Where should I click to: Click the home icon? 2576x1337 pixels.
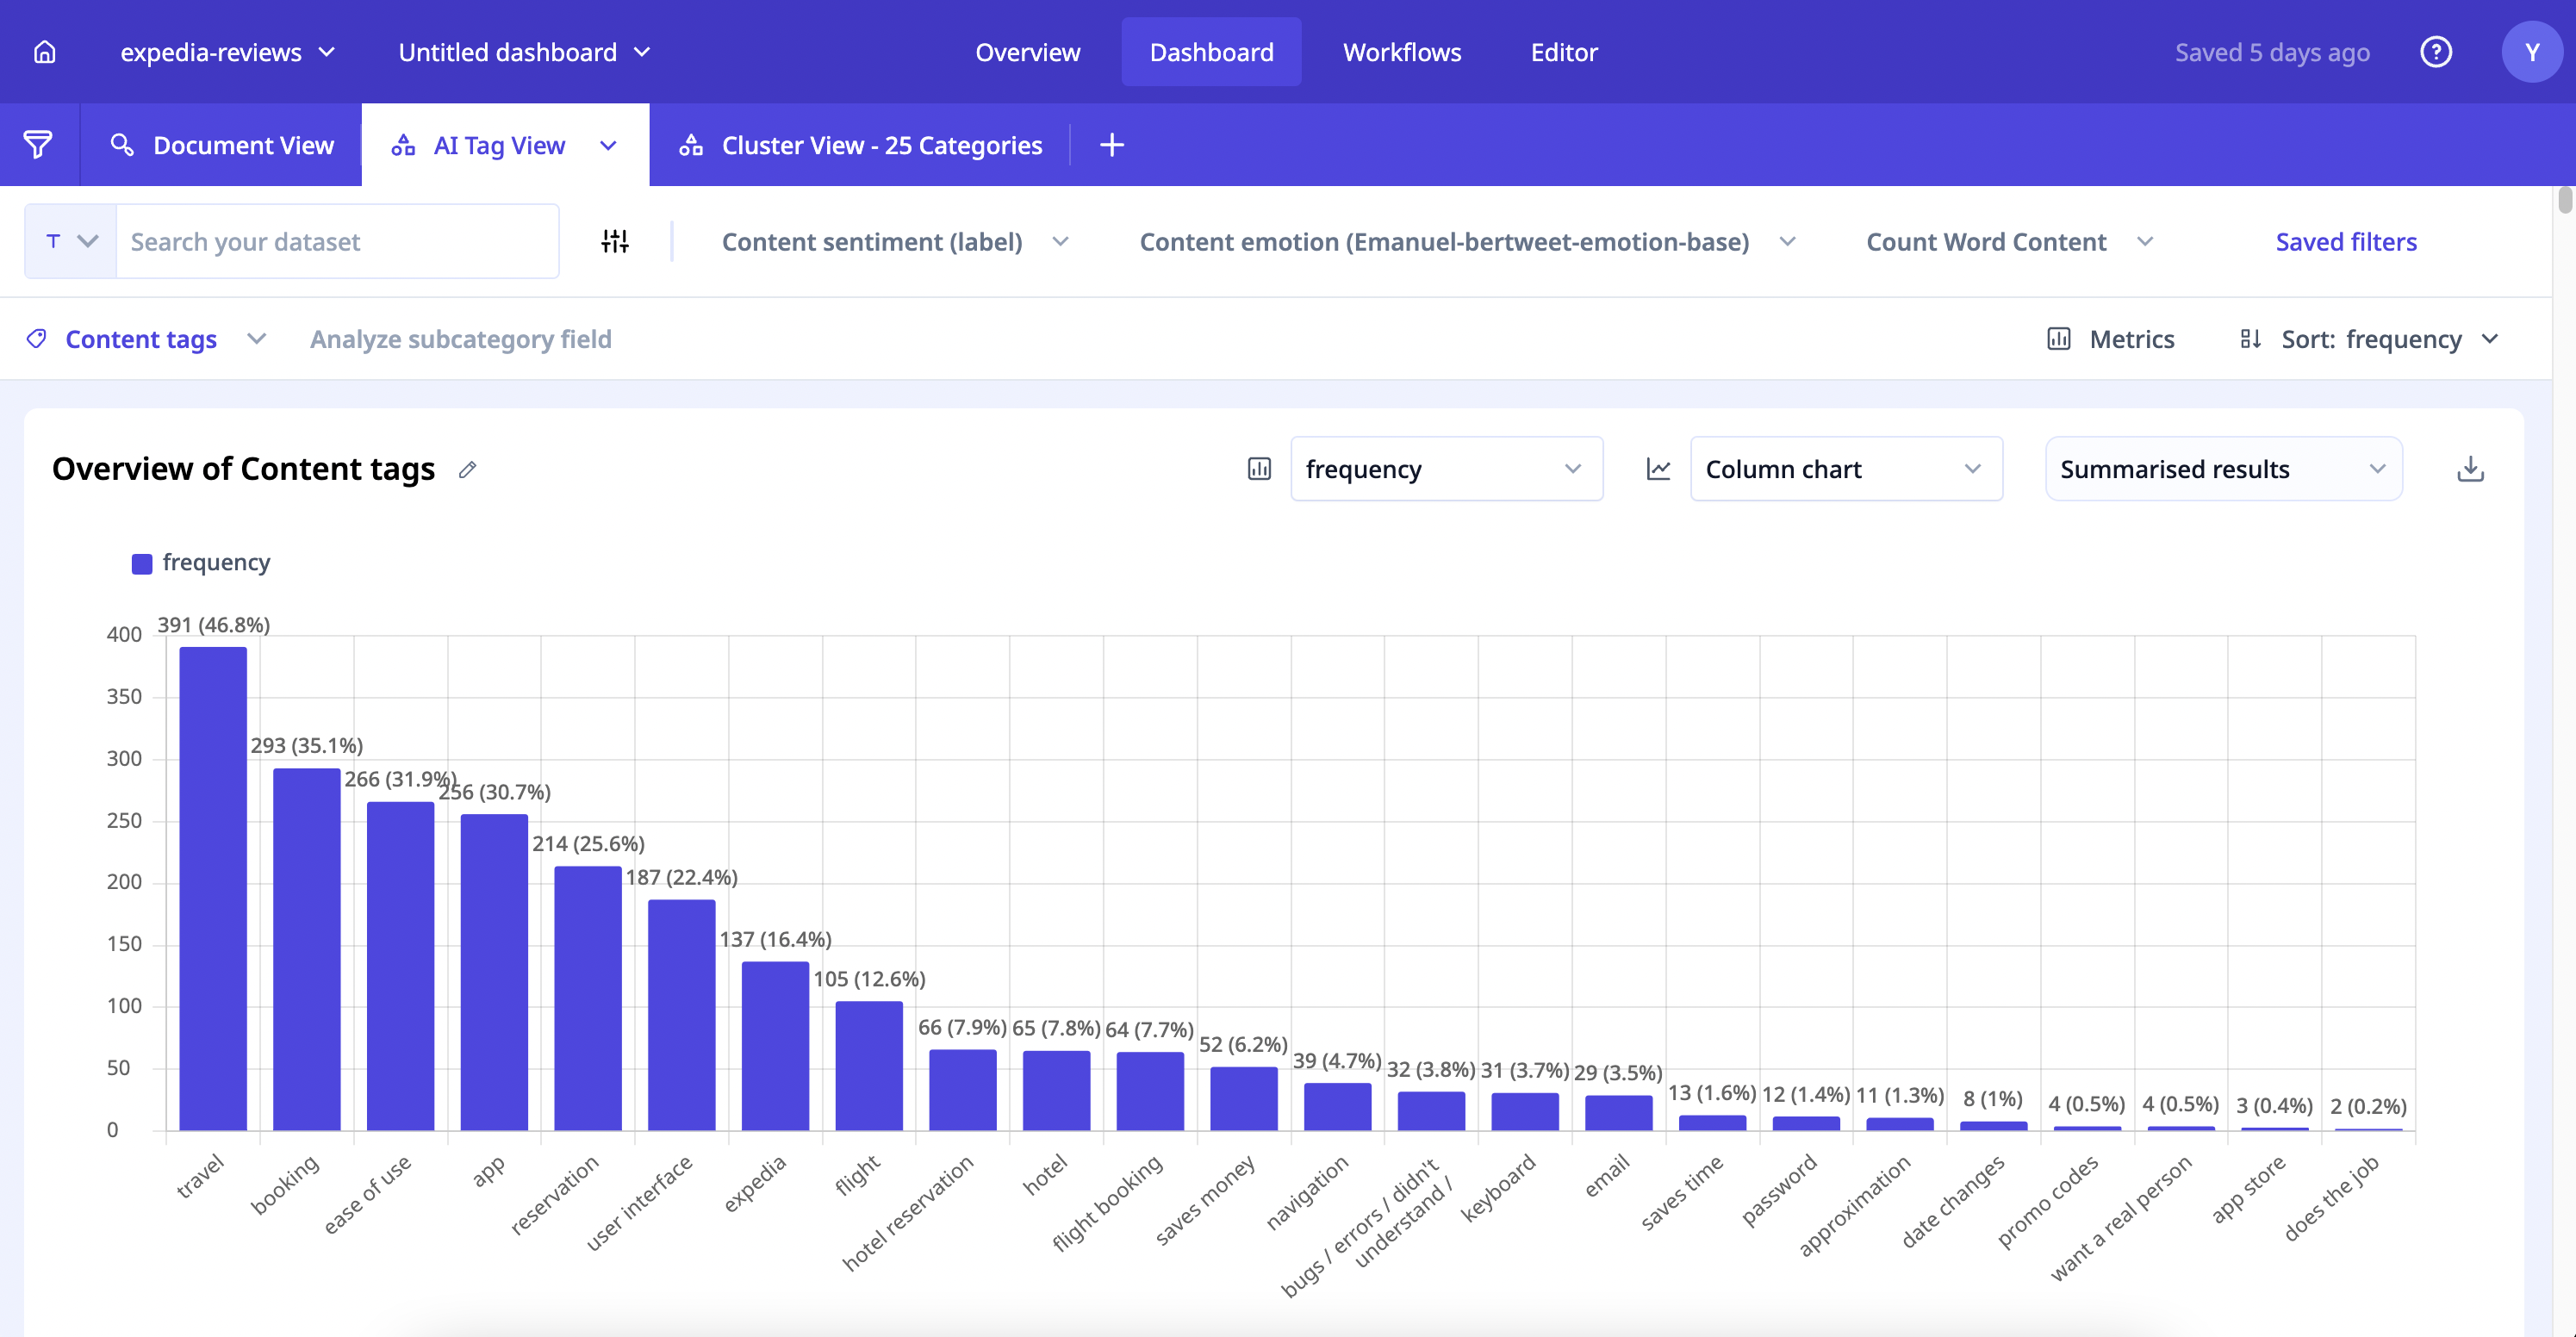pyautogui.click(x=45, y=52)
